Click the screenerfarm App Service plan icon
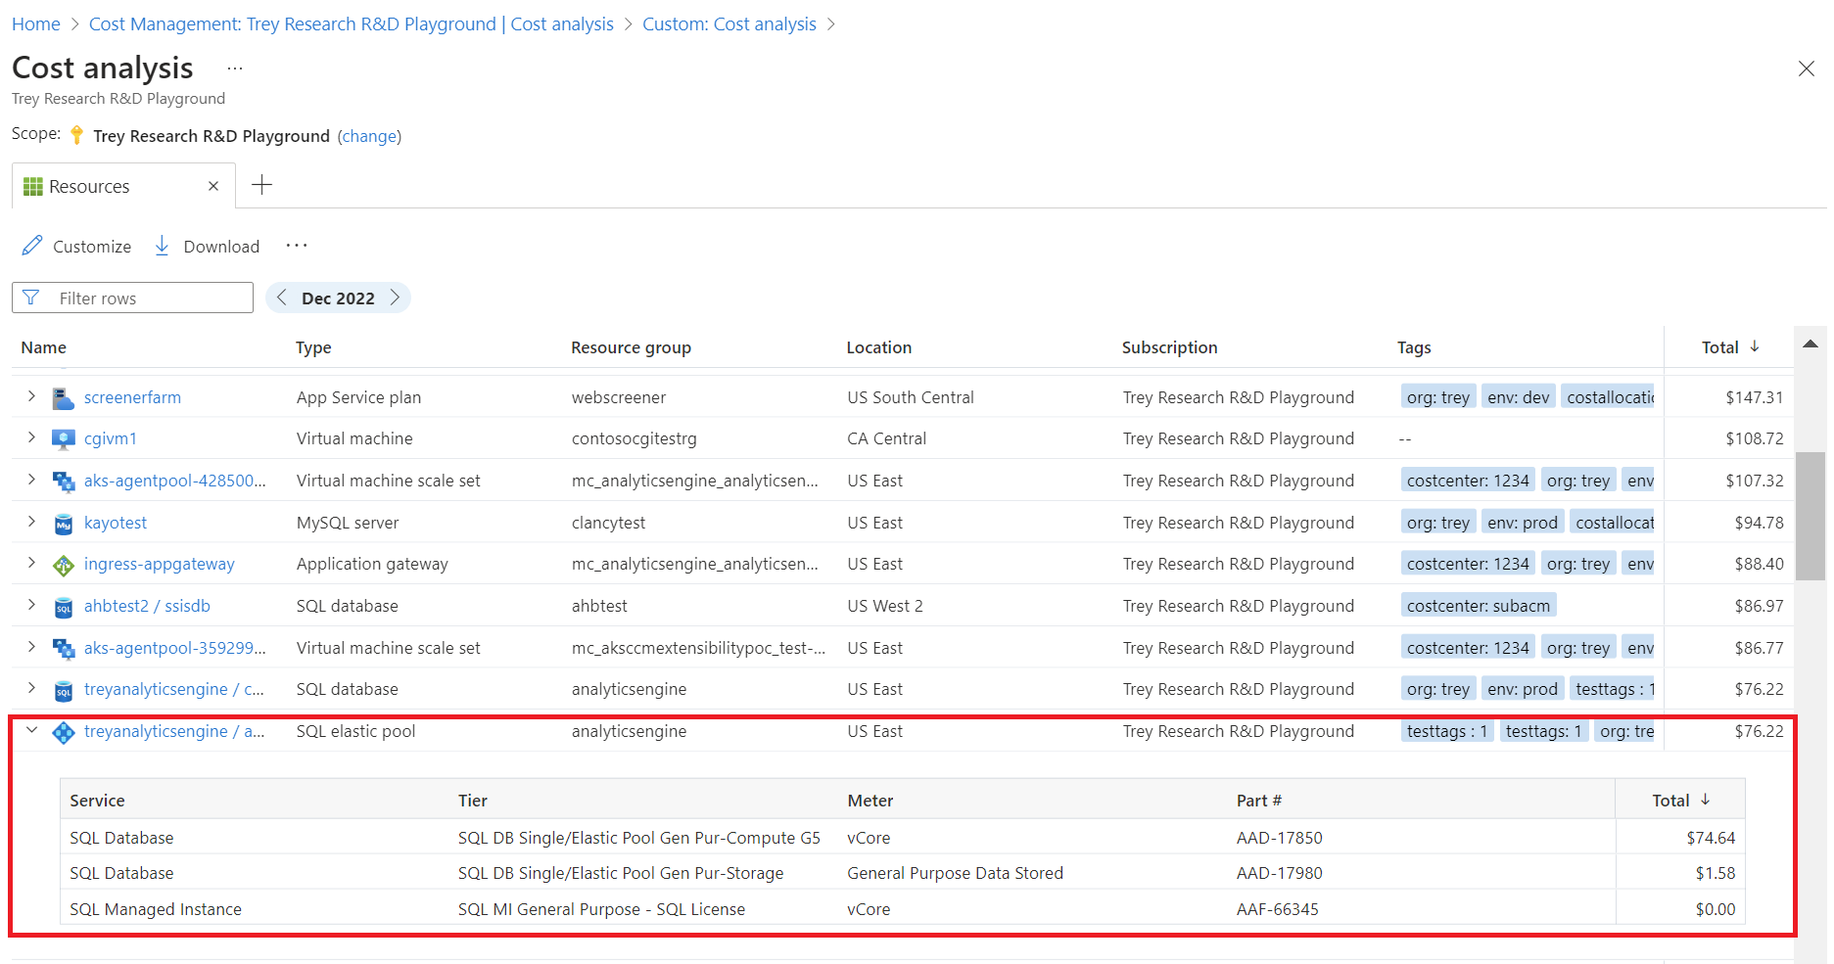Image resolution: width=1834 pixels, height=964 pixels. coord(64,398)
